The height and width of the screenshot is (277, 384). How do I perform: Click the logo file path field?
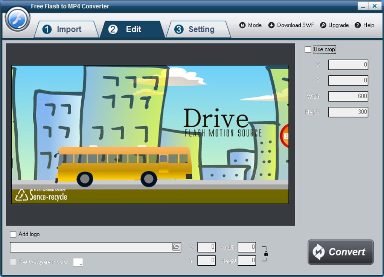click(91, 247)
